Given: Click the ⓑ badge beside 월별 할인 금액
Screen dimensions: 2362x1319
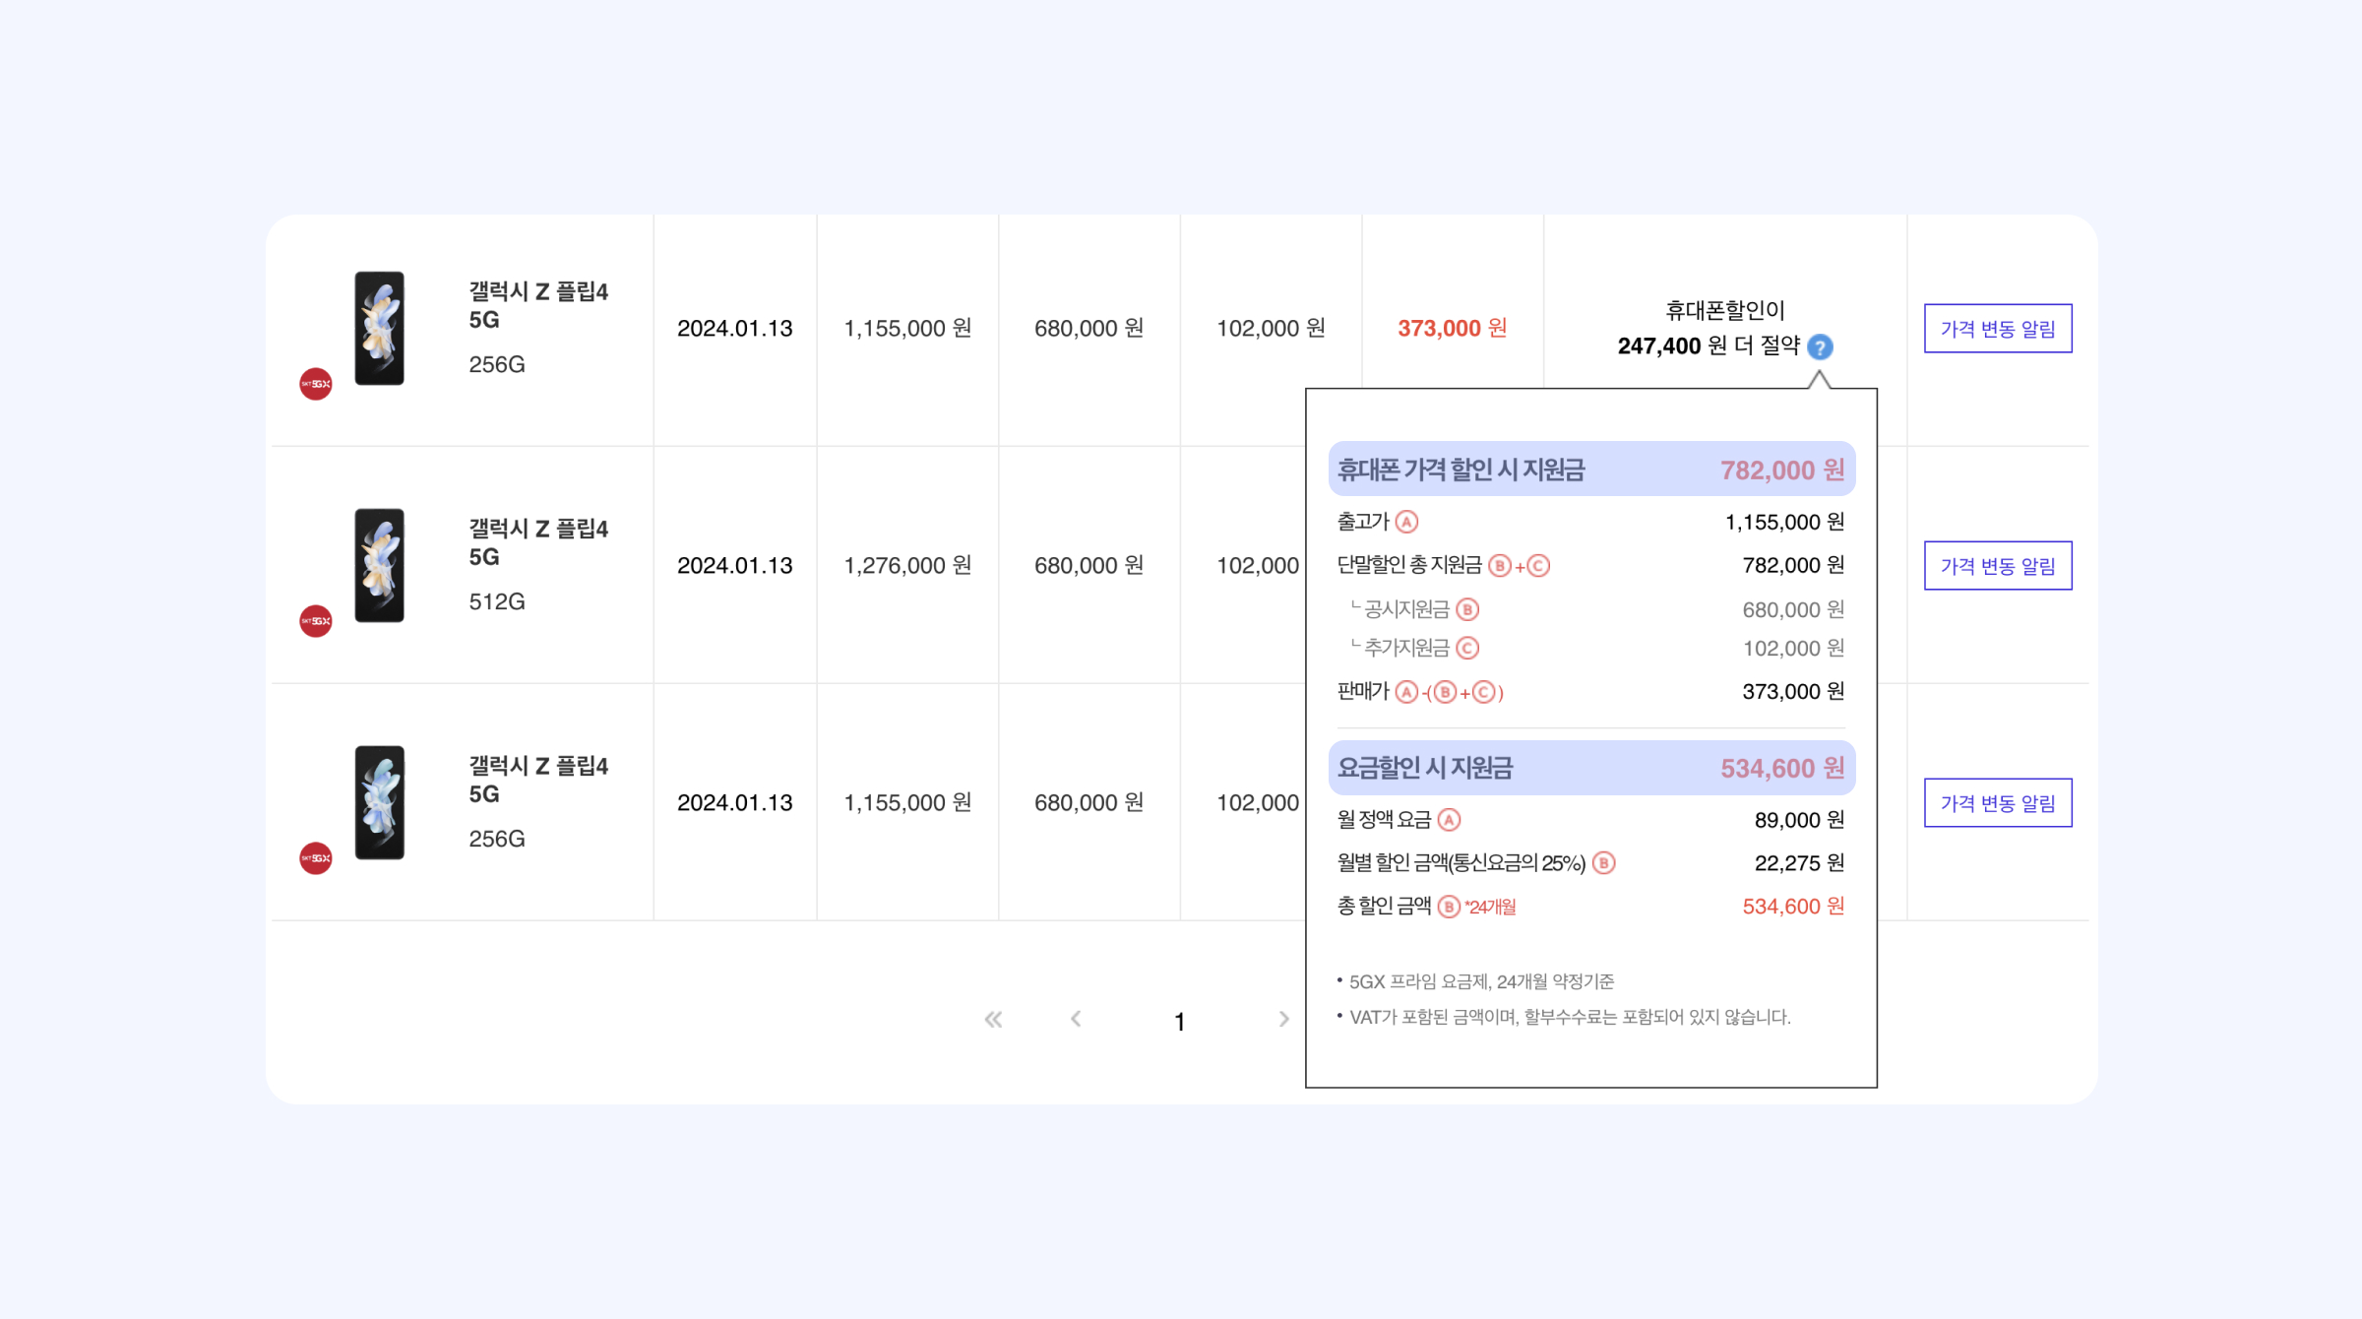Looking at the screenshot, I should (1604, 863).
